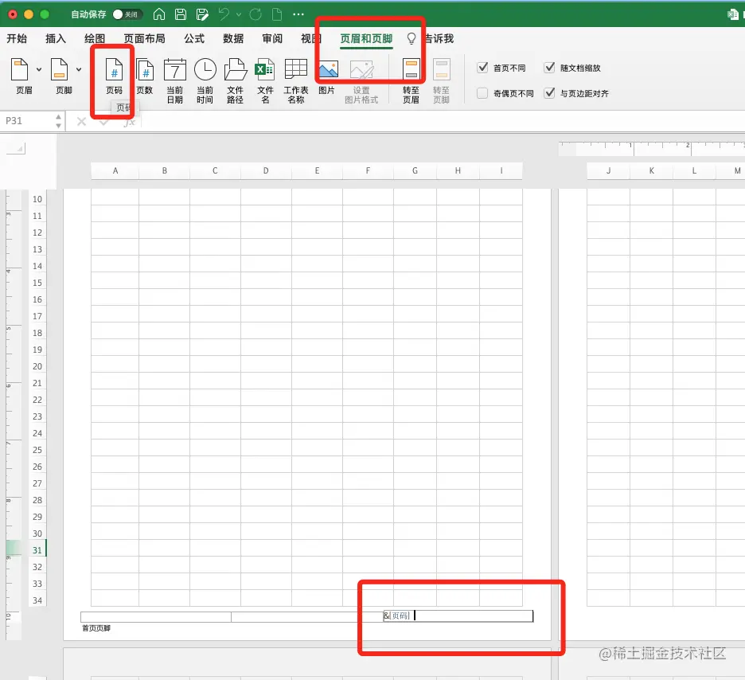This screenshot has height=680, width=745.
Task: Insert Number of Pages (页数) field
Action: coord(145,76)
